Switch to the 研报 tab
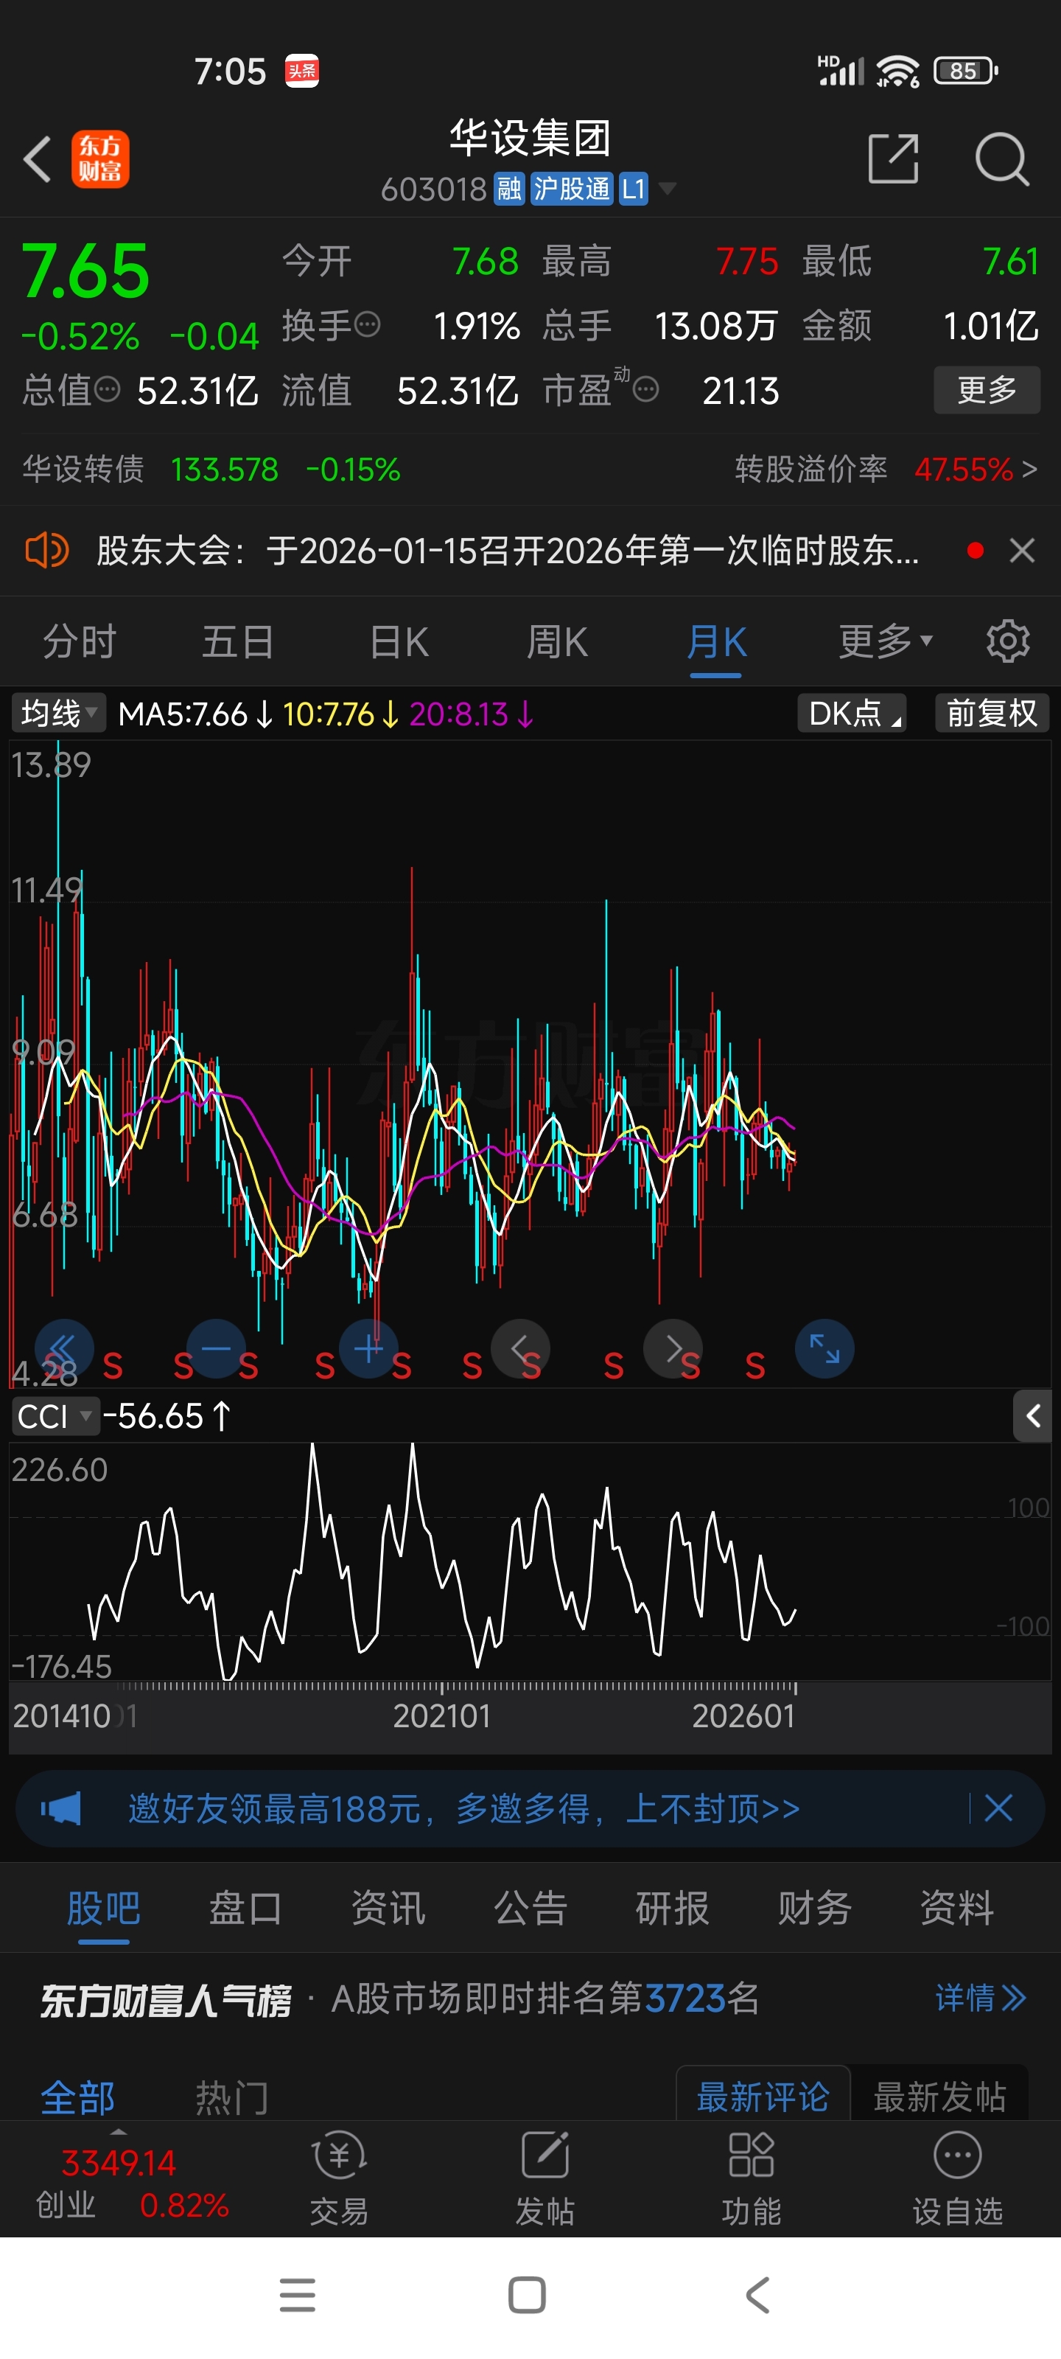Viewport: 1061px width, 2359px height. click(672, 1909)
